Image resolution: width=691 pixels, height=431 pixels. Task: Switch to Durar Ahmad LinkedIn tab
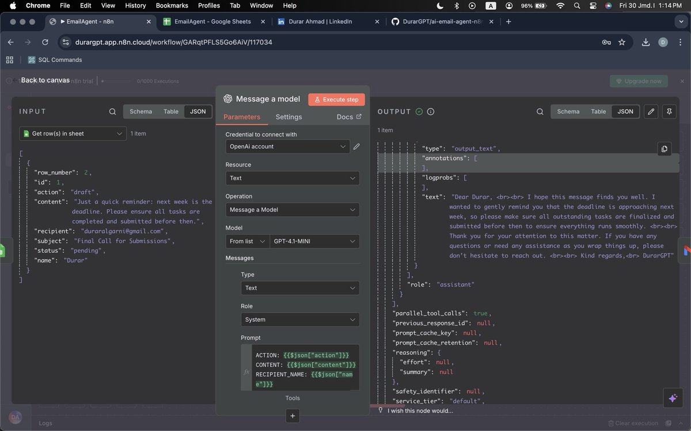point(328,21)
